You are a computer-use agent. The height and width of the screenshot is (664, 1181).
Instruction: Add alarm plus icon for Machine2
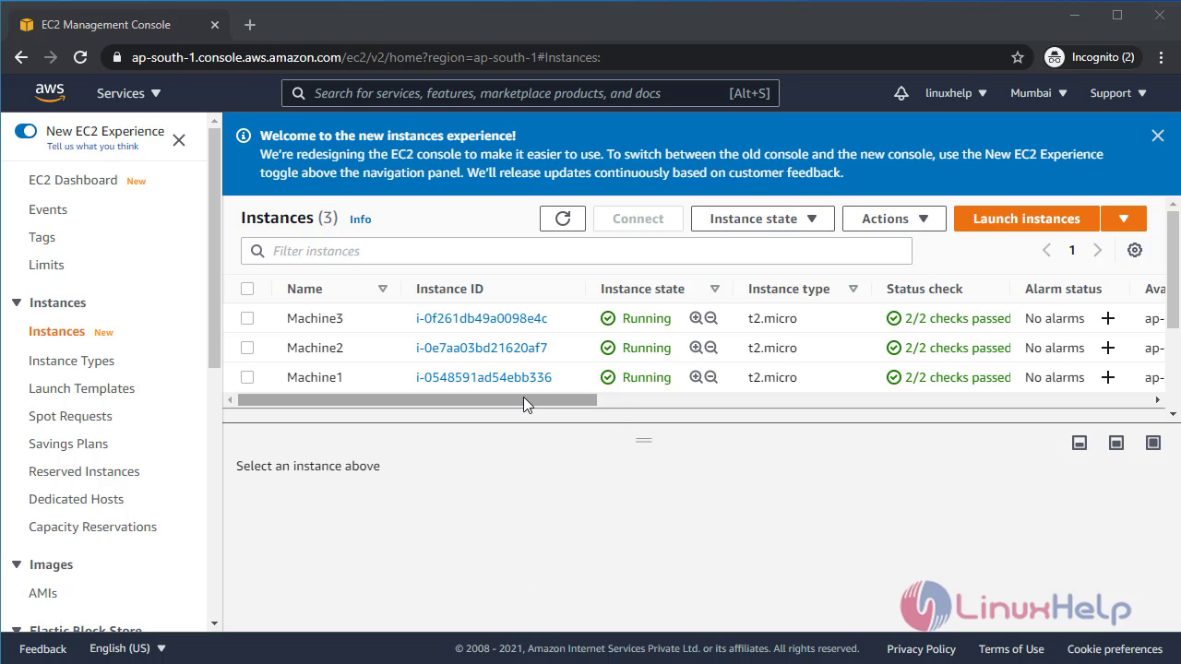pos(1108,348)
